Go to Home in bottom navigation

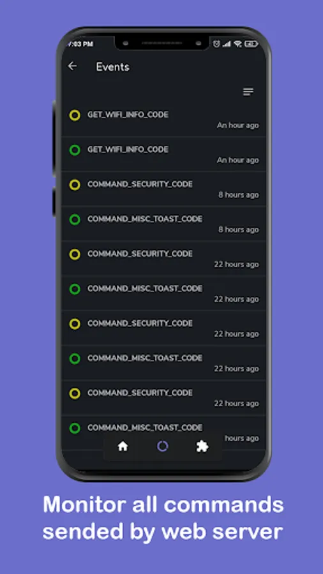coord(123,446)
